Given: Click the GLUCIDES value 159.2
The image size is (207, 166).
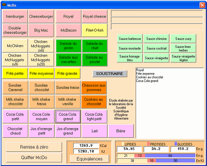Looking at the screenshot, I should point(183,149).
